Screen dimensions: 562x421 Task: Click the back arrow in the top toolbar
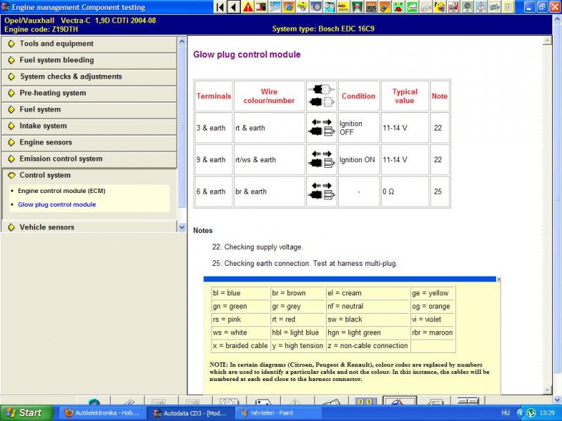tap(234, 7)
